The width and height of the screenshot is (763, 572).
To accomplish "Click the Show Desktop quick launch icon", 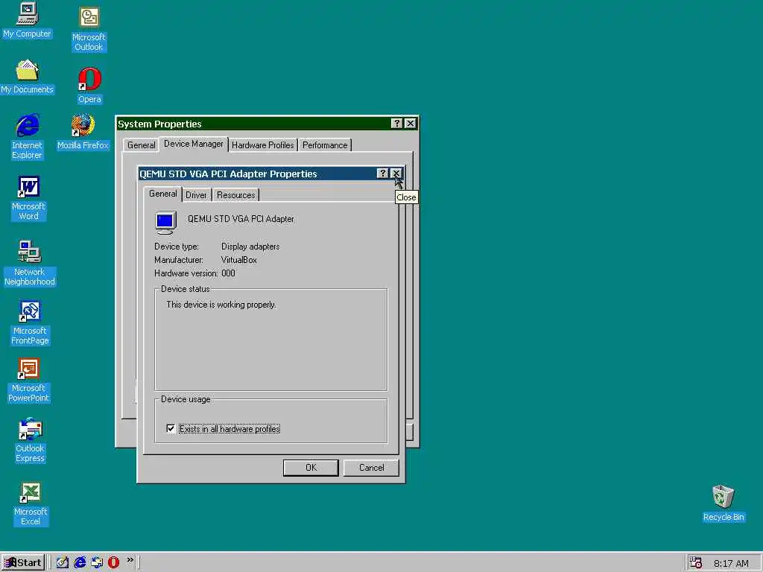I will [63, 562].
